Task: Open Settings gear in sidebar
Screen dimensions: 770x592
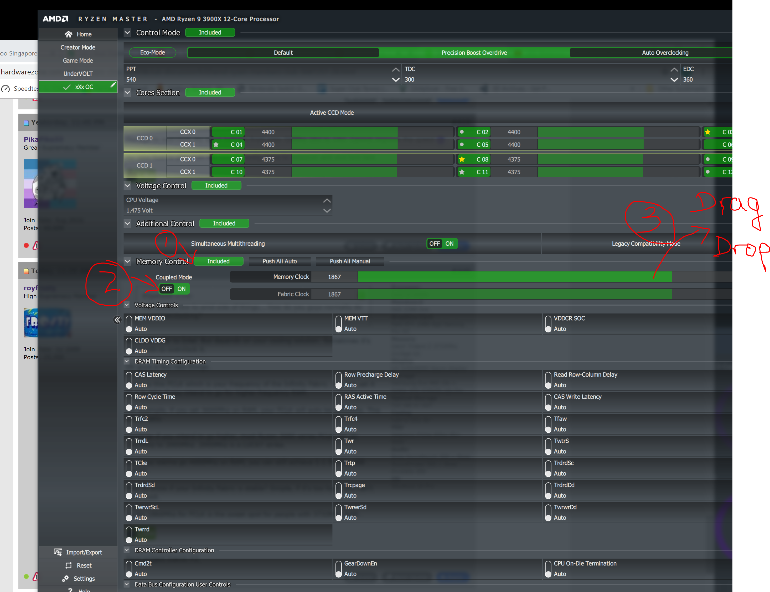Action: pos(65,579)
